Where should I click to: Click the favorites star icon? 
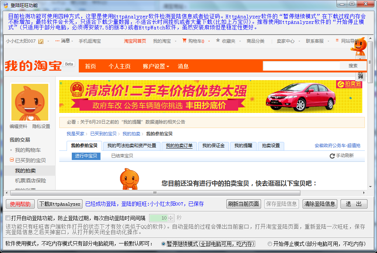(218, 40)
